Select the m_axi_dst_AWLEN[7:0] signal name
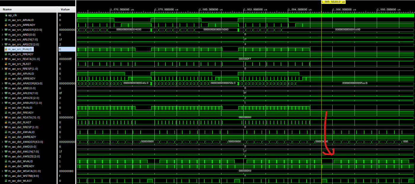Image resolution: width=415 pixels, height=184 pixels. 23,152
